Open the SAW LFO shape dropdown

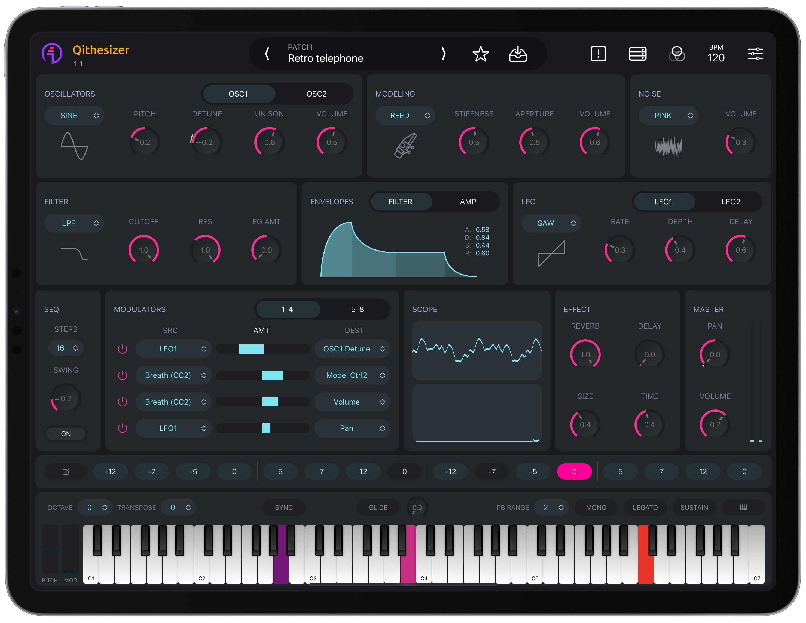pos(551,223)
